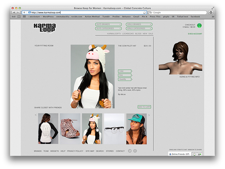Open the Team footer link
The image size is (225, 169).
(46, 151)
